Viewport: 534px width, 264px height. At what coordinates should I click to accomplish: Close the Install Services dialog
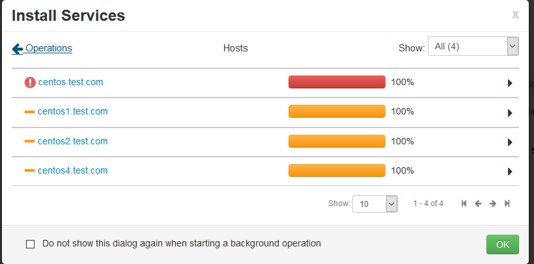(515, 14)
